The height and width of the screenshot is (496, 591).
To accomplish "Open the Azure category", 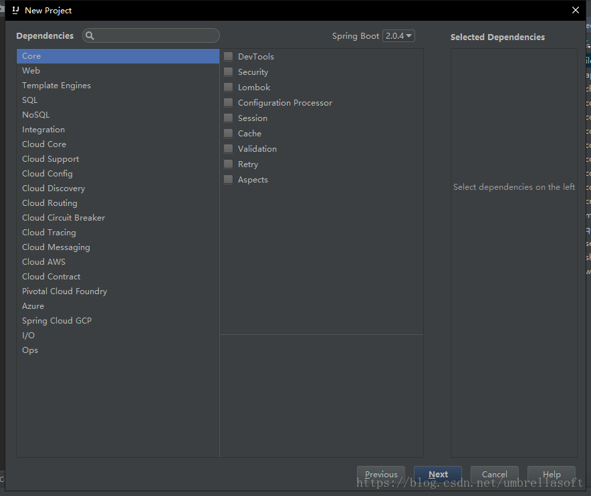I will click(118, 306).
